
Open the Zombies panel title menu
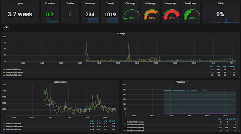(70, 4)
